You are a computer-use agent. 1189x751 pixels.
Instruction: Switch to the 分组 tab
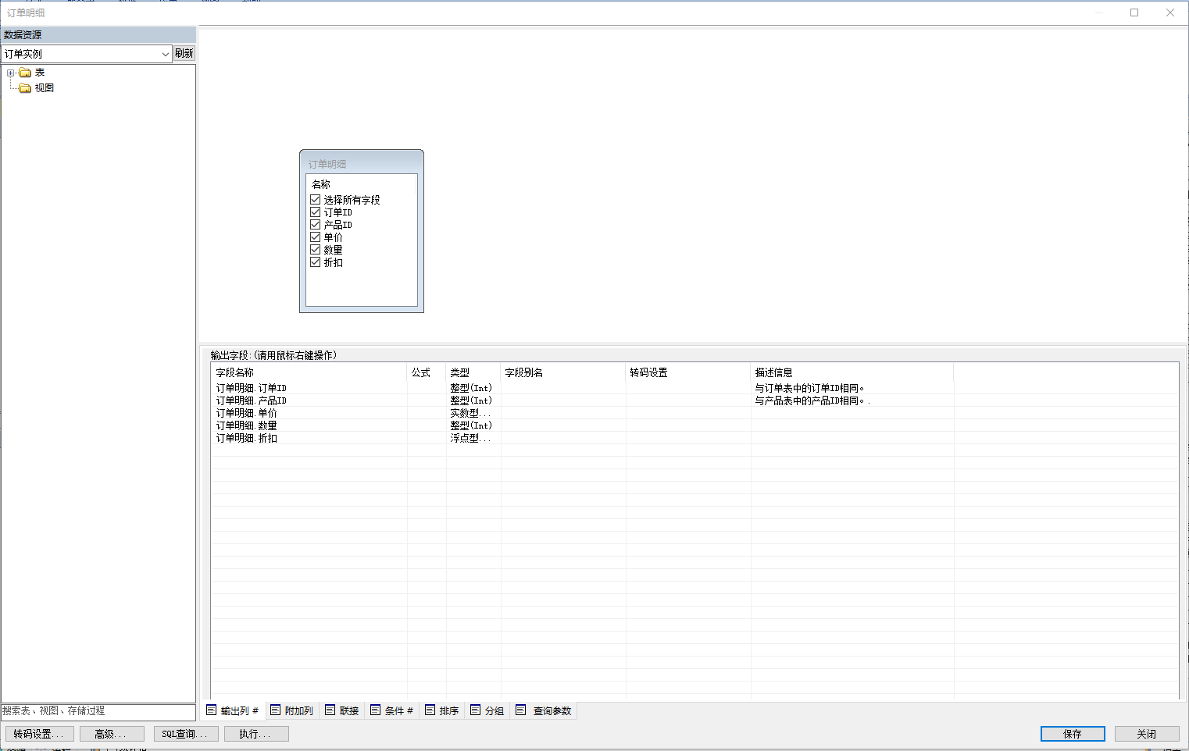point(487,710)
